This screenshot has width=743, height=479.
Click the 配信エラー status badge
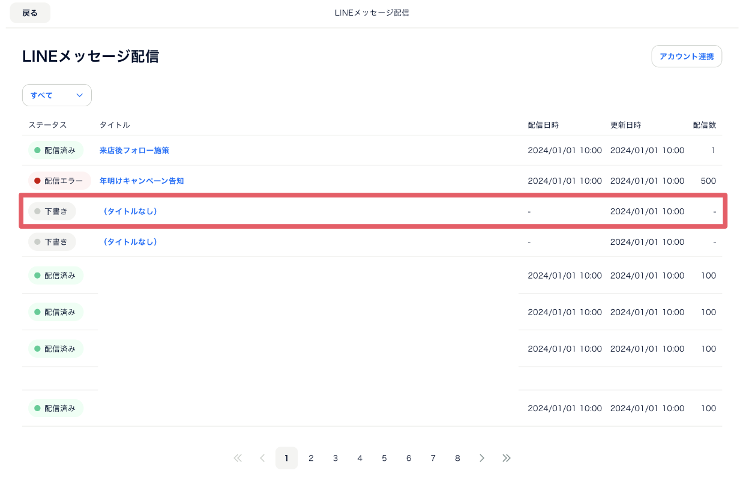[59, 181]
